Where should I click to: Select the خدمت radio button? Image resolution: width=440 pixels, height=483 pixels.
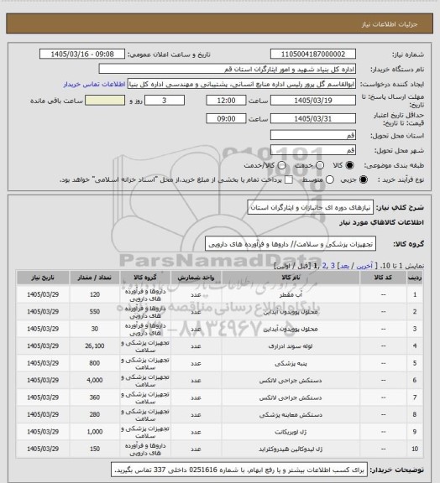[320, 165]
